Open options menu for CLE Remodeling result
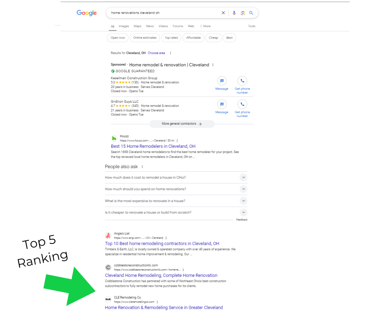 coord(157,302)
